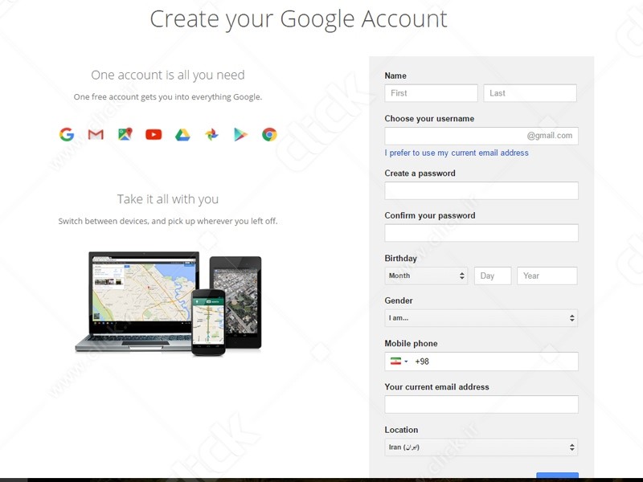Click the Gmail envelope icon
Viewport: 643px width, 482px height.
(96, 135)
